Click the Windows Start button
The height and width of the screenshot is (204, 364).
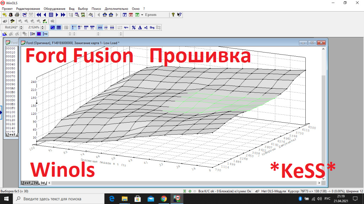pos(6,199)
